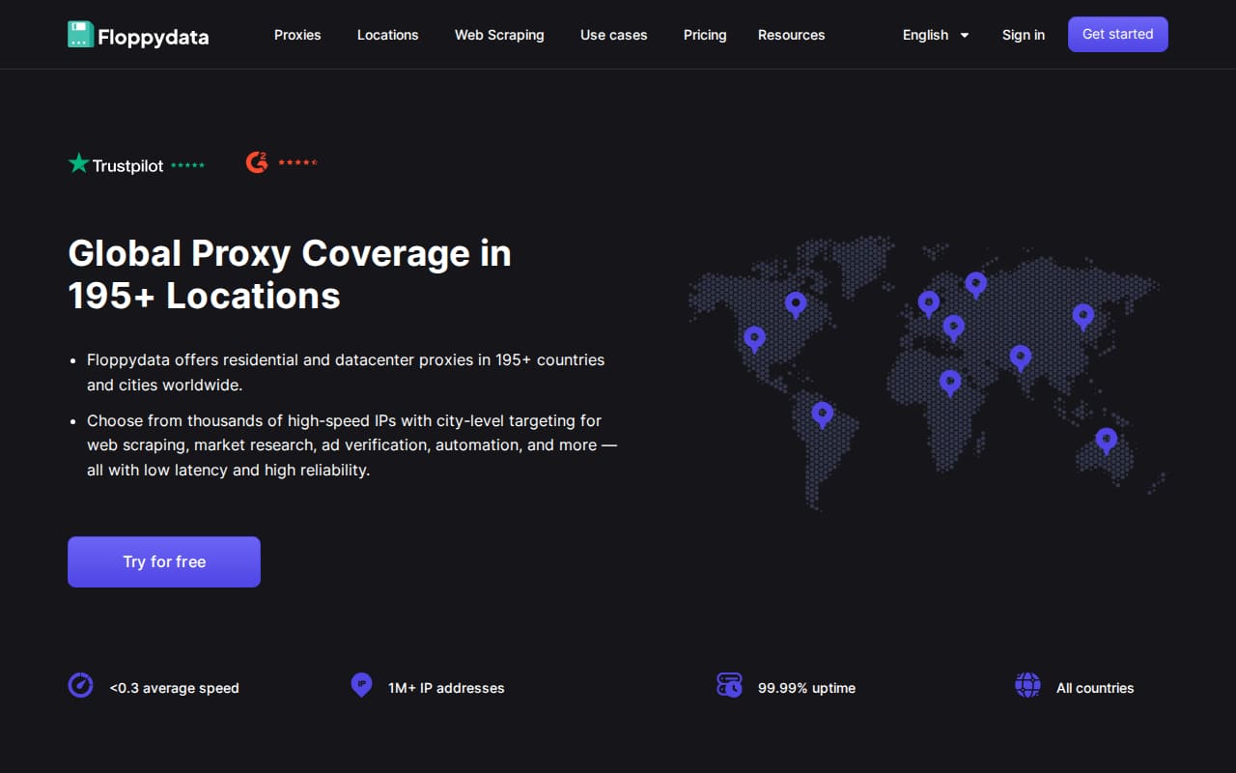1236x773 pixels.
Task: Click the 'Global Proxy Coverage in 195+ Locations' heading
Action: click(290, 273)
